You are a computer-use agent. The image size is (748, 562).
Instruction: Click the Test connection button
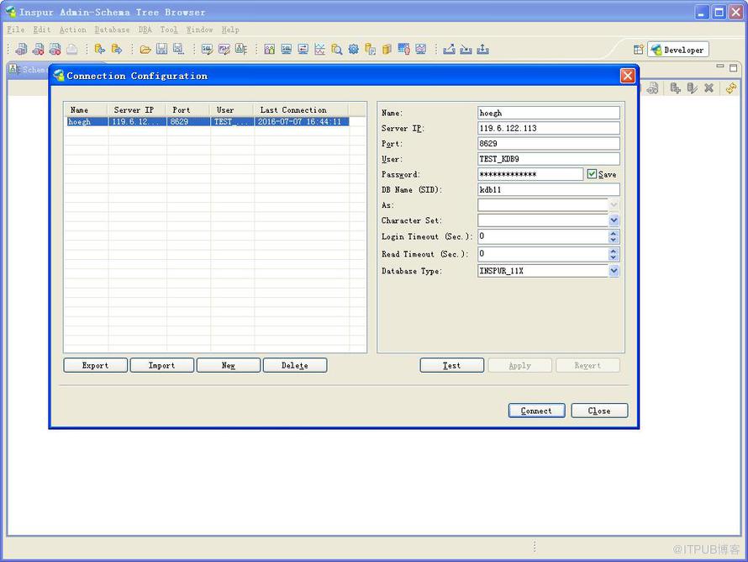[x=452, y=365]
